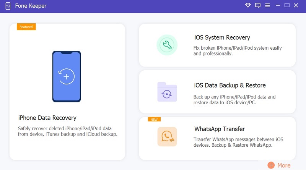Click the purple folder backup icon
The width and height of the screenshot is (306, 170).
[167, 92]
